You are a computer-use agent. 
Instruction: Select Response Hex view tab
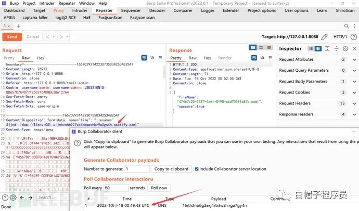pyautogui.click(x=208, y=58)
